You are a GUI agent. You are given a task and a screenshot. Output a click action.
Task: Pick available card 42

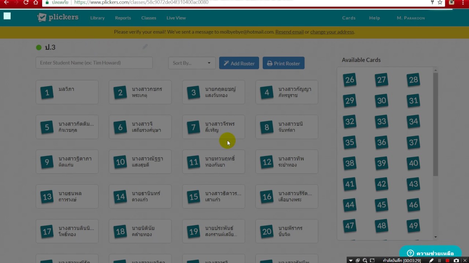381,184
